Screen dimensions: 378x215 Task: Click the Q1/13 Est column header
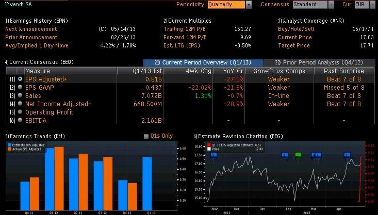click(x=140, y=71)
